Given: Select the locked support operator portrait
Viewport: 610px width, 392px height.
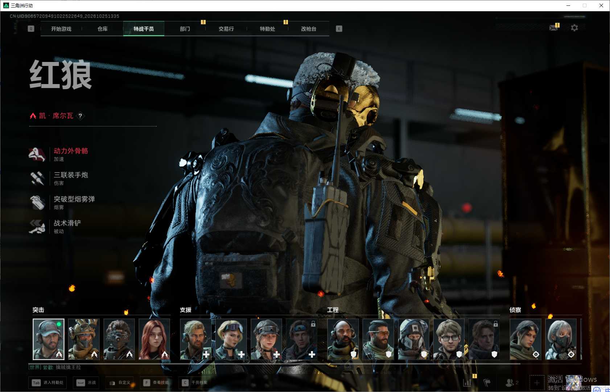Looking at the screenshot, I should pos(302,339).
